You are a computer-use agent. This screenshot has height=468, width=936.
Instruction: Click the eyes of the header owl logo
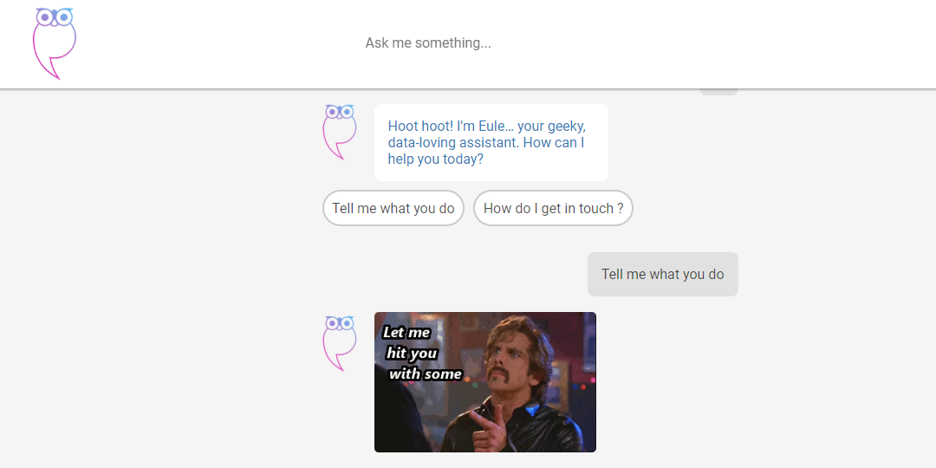55,17
